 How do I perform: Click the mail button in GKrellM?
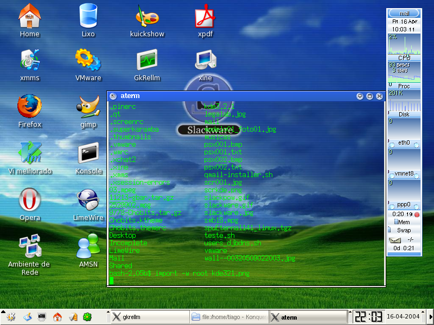404,13
